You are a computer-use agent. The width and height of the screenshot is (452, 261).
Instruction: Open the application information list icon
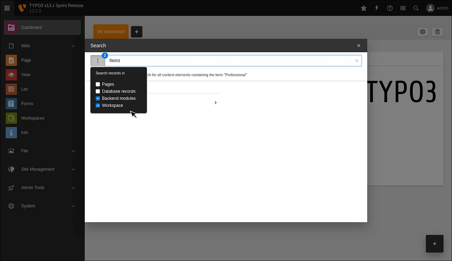pyautogui.click(x=403, y=8)
